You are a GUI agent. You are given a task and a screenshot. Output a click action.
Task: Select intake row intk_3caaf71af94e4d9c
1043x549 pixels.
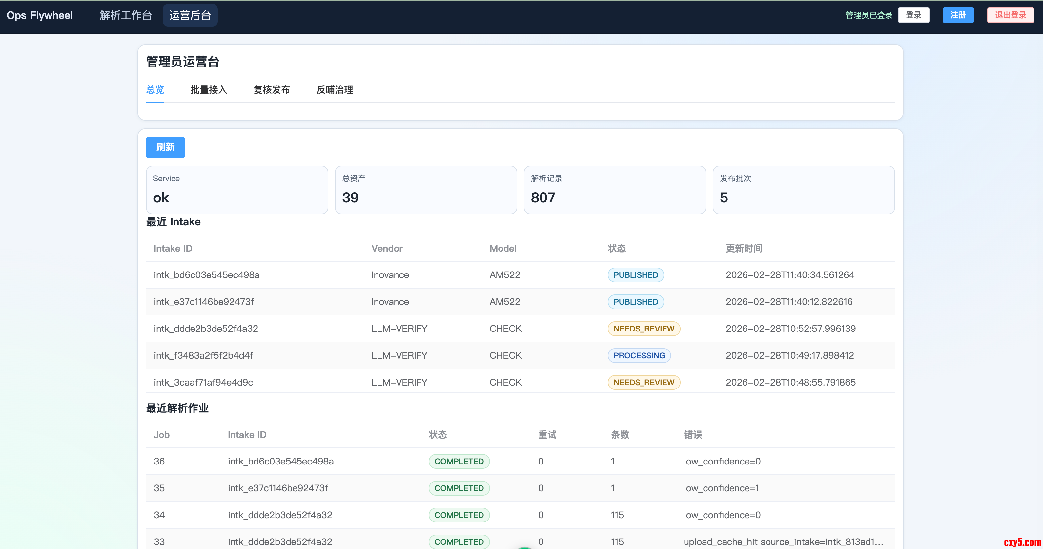click(203, 382)
